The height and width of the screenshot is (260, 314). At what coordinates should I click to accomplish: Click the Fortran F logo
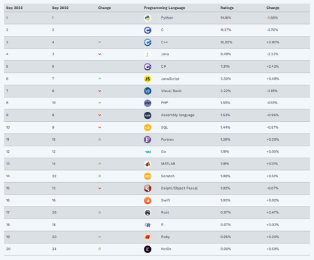tap(148, 139)
